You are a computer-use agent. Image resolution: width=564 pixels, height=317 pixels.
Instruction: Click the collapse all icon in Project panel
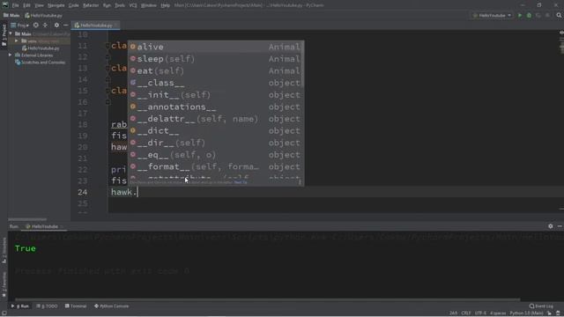pyautogui.click(x=45, y=26)
